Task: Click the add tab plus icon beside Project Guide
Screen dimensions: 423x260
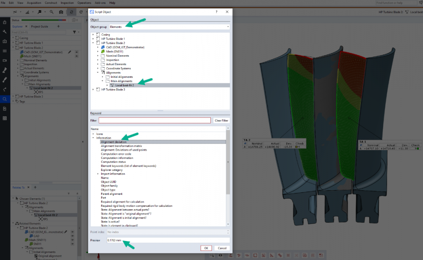Action: coord(58,26)
